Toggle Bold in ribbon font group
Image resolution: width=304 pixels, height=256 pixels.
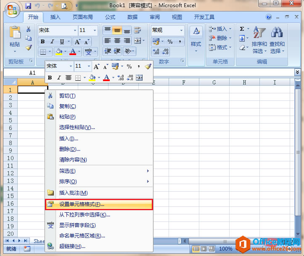click(x=42, y=42)
